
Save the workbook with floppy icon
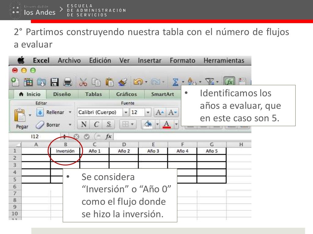coord(54,82)
